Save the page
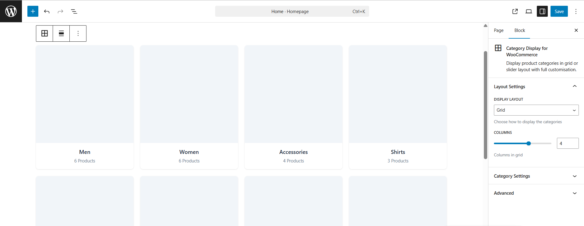Image resolution: width=584 pixels, height=226 pixels. pyautogui.click(x=559, y=11)
